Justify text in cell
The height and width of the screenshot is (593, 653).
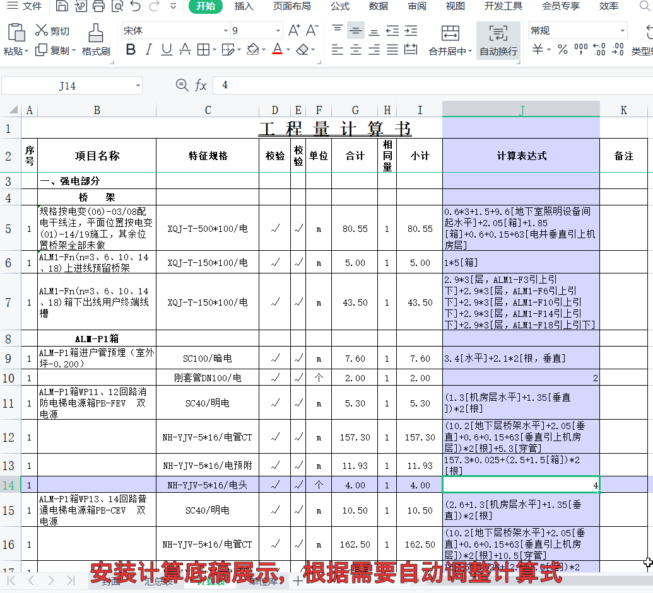click(392, 50)
